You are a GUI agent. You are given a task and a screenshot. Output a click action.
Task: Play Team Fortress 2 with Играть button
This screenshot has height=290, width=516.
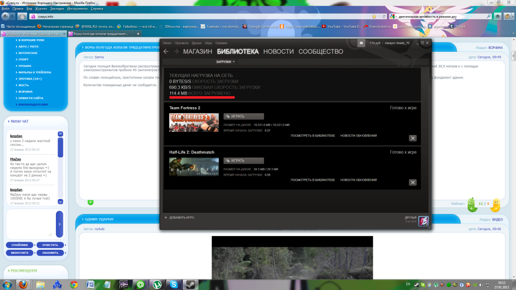point(243,116)
